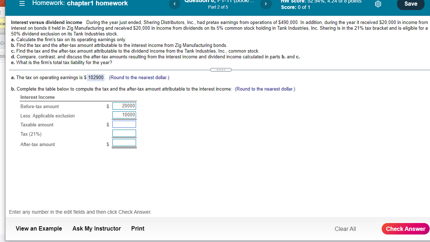The width and height of the screenshot is (430, 242).
Task: Advance to the next question with the right arrow
Action: coord(266,4)
